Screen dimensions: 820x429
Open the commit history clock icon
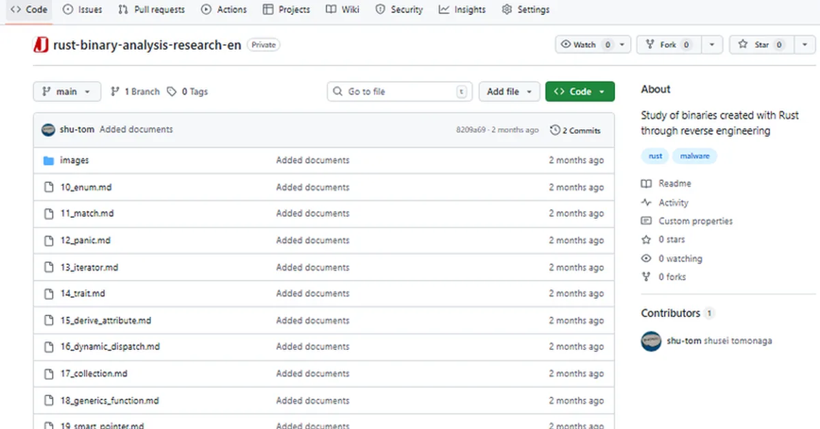click(555, 130)
